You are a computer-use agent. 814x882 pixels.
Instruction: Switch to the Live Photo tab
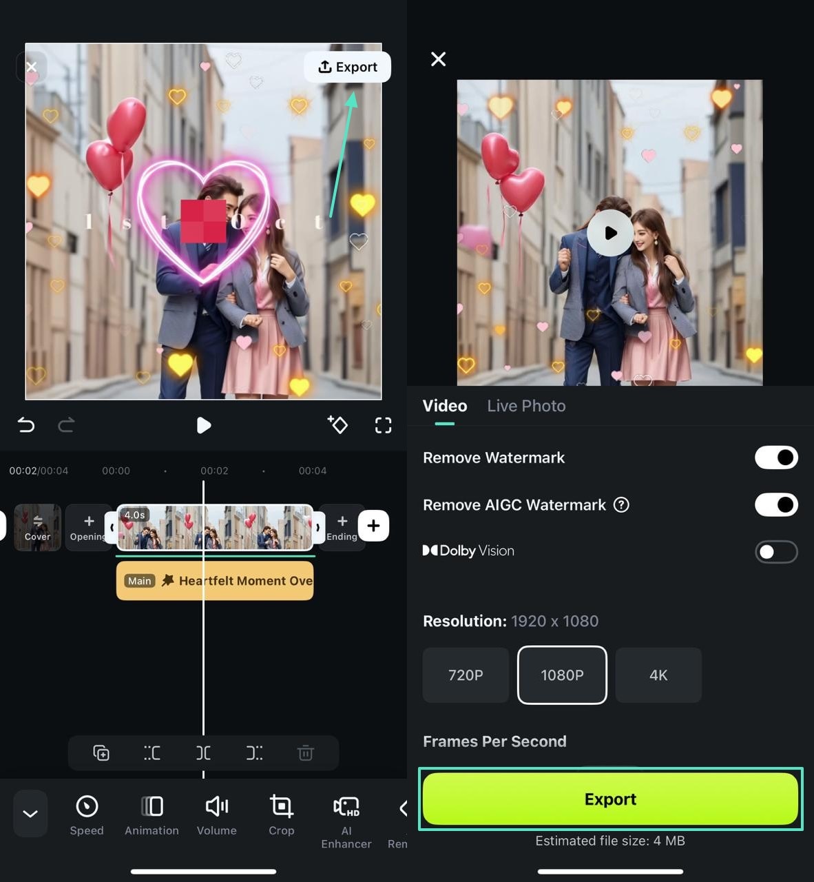click(526, 406)
